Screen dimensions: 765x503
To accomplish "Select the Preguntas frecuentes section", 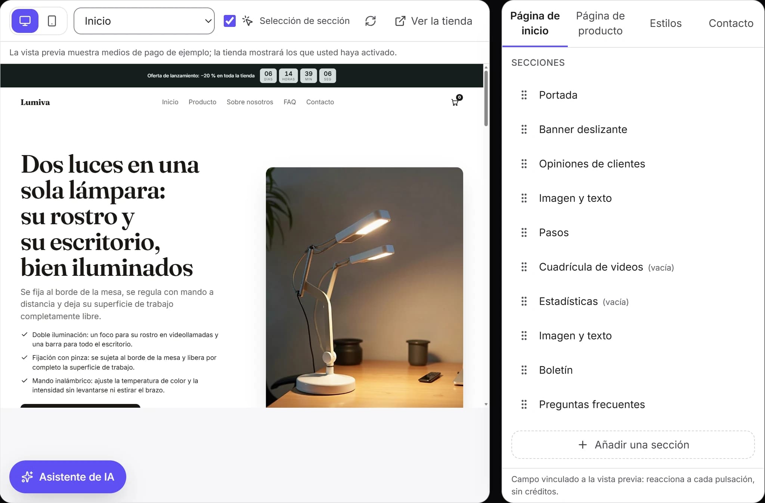I will [x=633, y=404].
